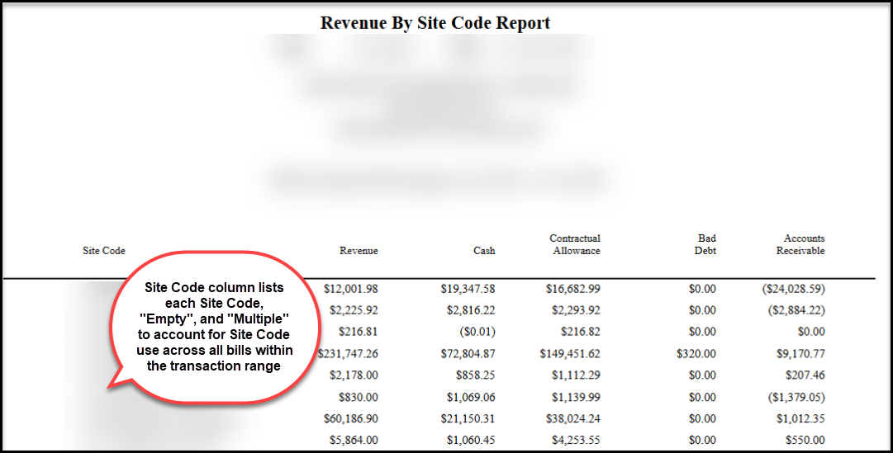Viewport: 893px width, 453px height.
Task: Select the $72,804.87 cash amount
Action: tap(468, 353)
